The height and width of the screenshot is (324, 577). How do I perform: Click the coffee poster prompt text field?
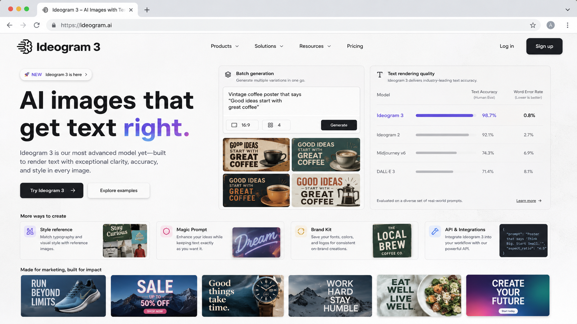(x=291, y=101)
